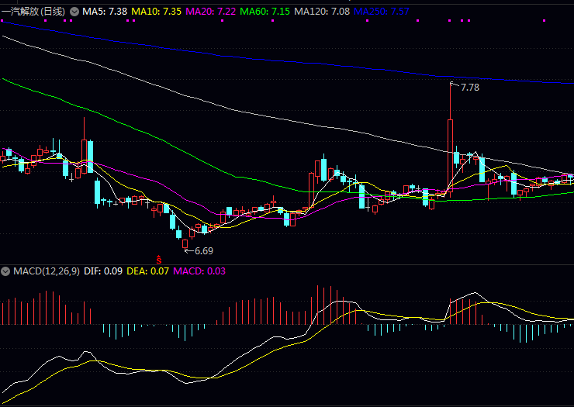Click the red S marker below candles

pyautogui.click(x=159, y=260)
